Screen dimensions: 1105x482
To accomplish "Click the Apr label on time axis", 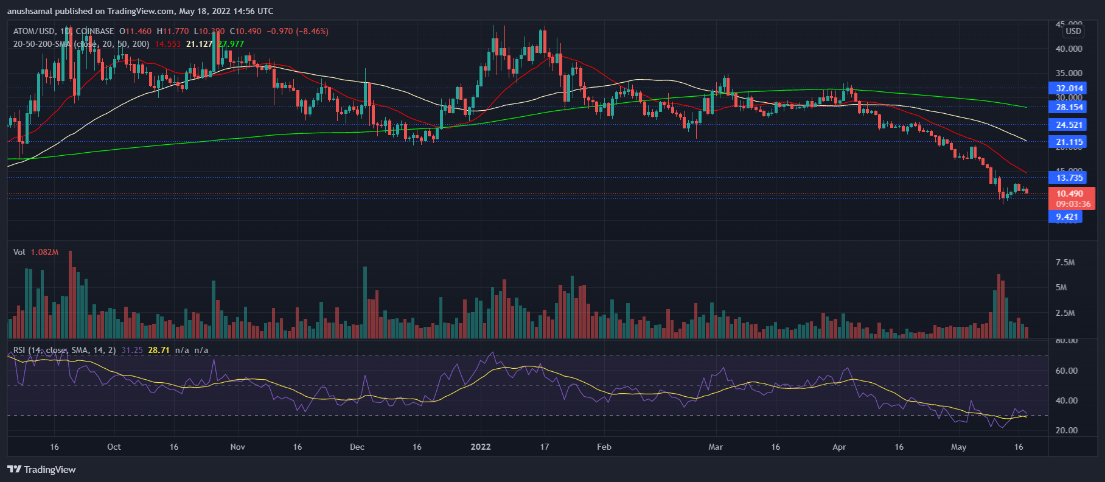I will (839, 447).
